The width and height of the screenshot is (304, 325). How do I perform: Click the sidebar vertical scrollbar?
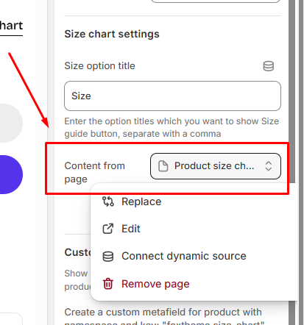pos(291,91)
